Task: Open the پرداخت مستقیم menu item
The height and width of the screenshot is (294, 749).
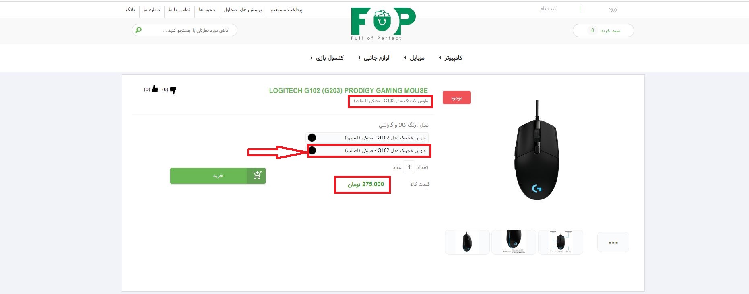Action: (x=287, y=10)
